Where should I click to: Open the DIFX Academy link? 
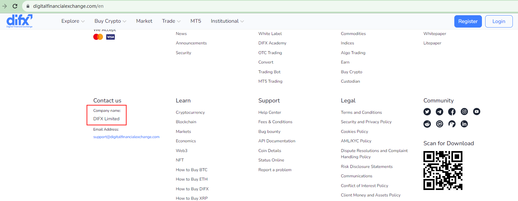pyautogui.click(x=272, y=43)
